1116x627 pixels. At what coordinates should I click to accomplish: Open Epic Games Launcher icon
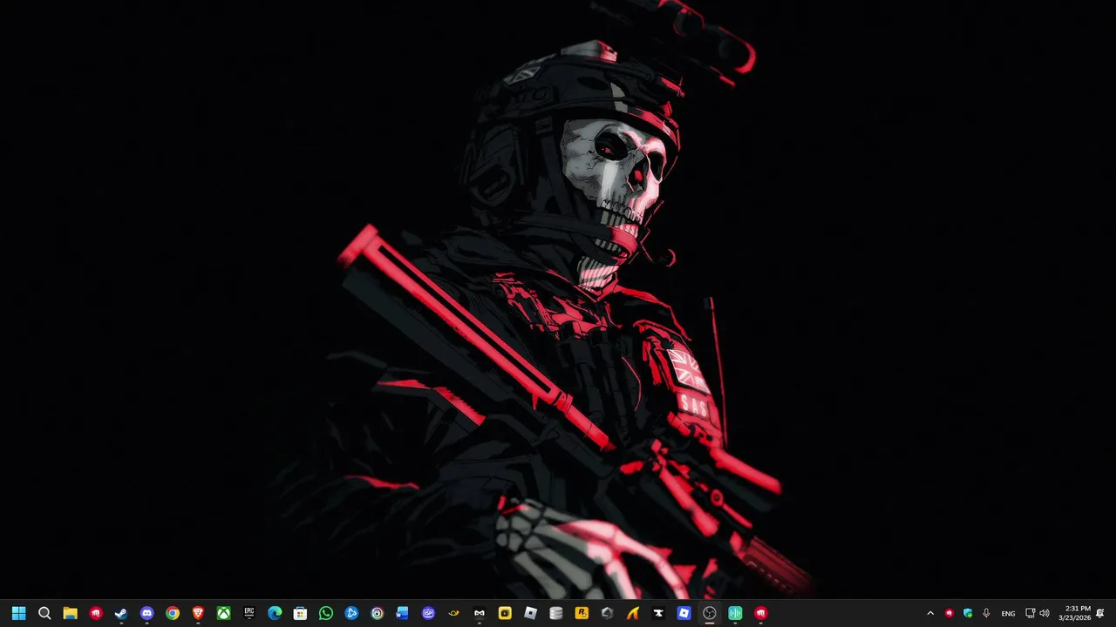tap(249, 613)
